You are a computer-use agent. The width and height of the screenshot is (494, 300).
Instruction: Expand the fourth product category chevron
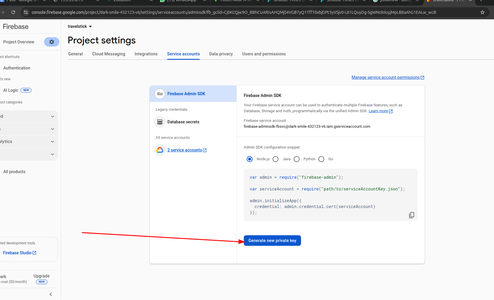click(x=53, y=154)
